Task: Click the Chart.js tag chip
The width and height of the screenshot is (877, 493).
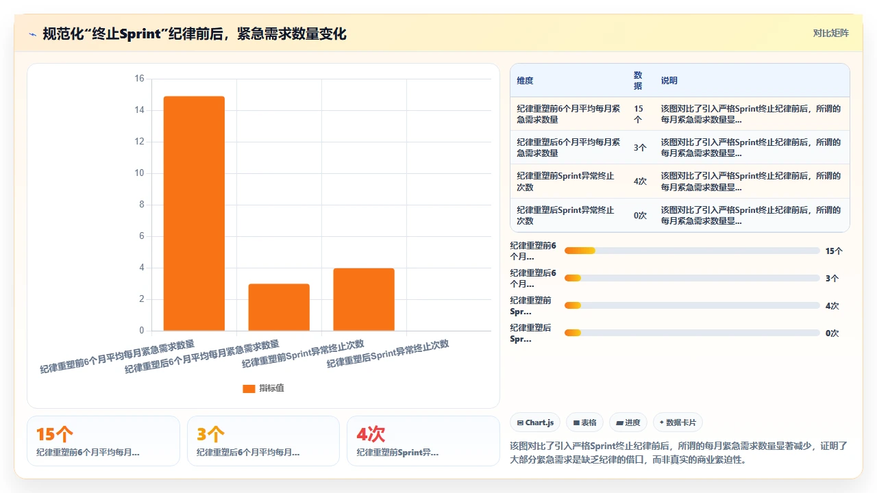Action: tap(535, 422)
